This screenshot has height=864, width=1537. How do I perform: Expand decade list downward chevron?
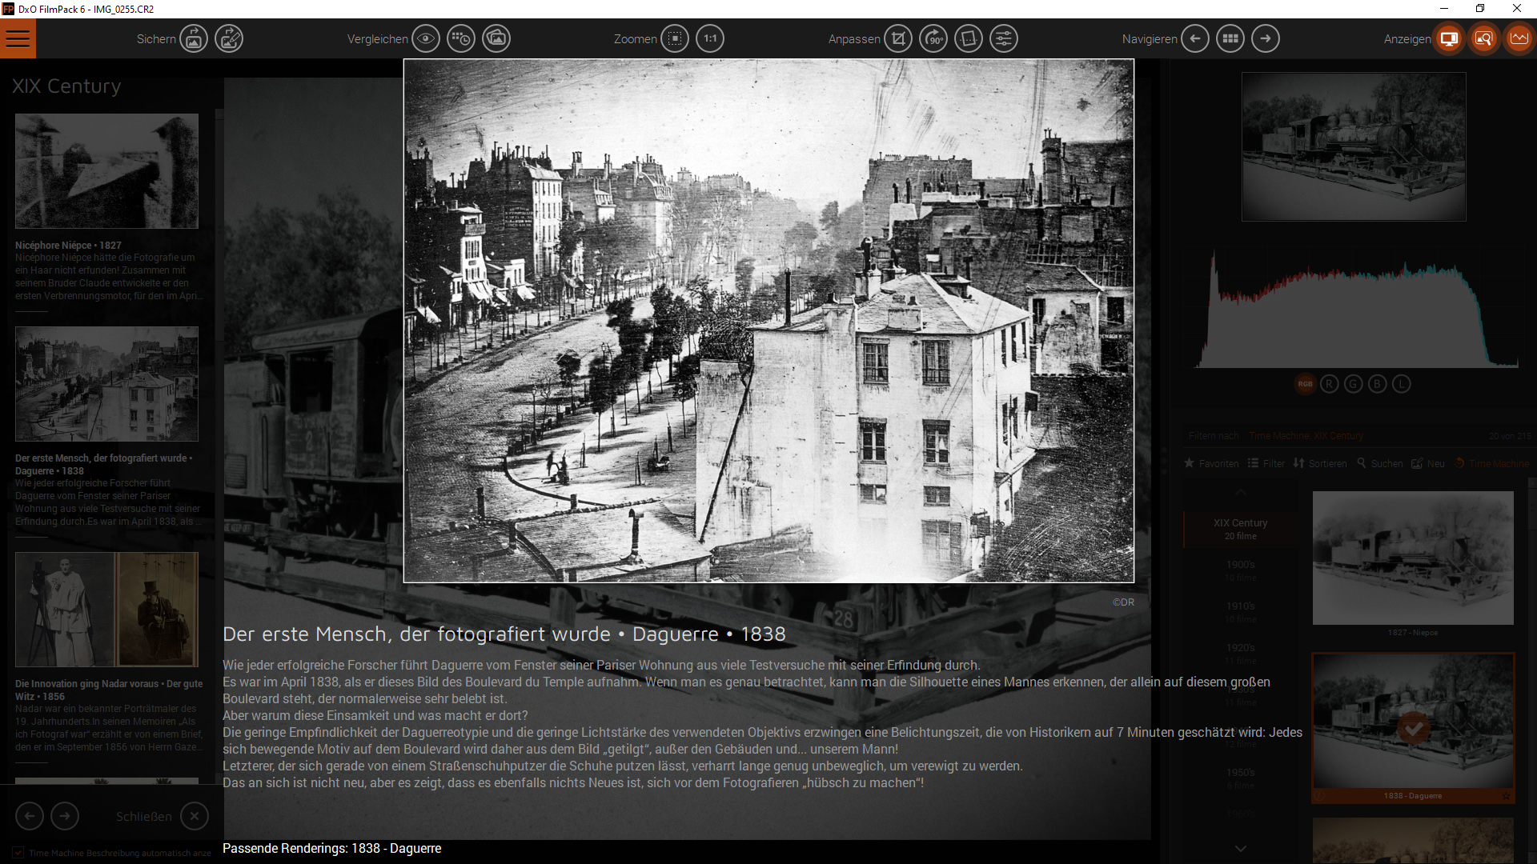pyautogui.click(x=1241, y=849)
